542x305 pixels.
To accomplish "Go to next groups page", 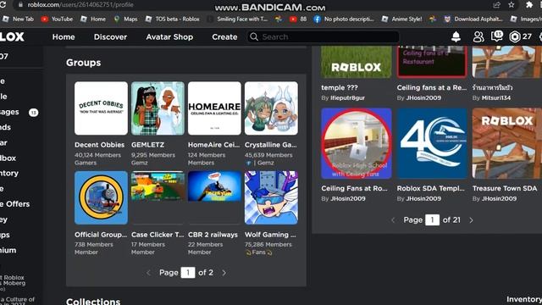I will point(224,273).
